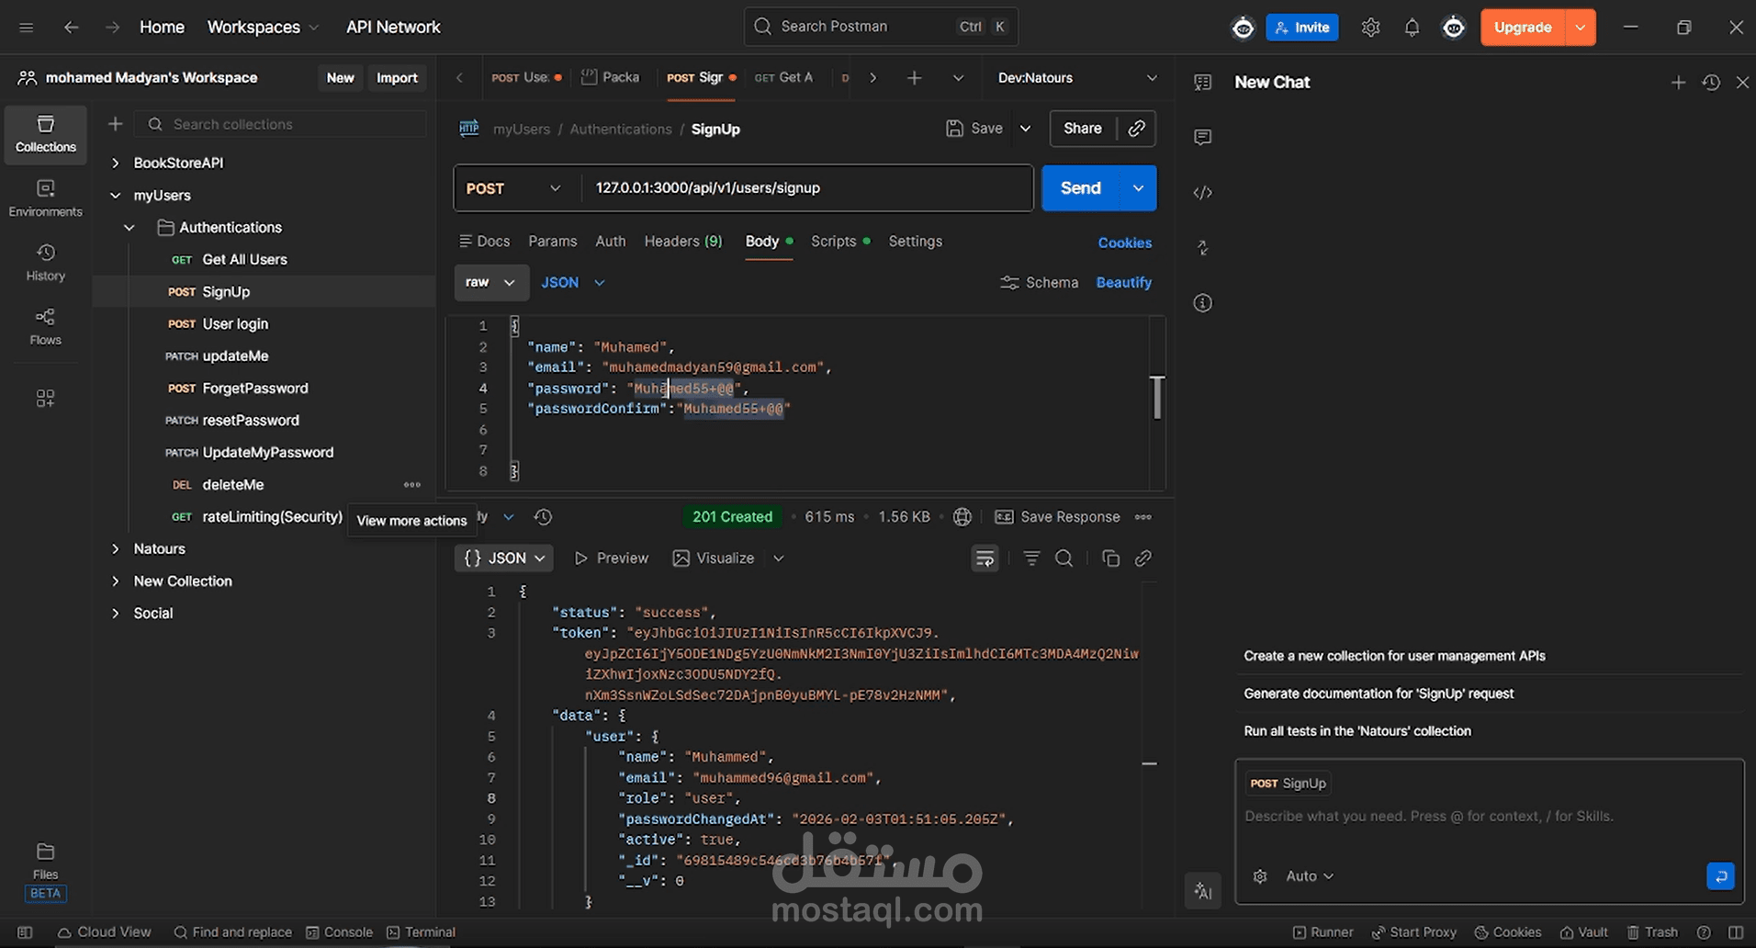Open the chat settings gear beside Auto
1756x948 pixels.
point(1260,876)
